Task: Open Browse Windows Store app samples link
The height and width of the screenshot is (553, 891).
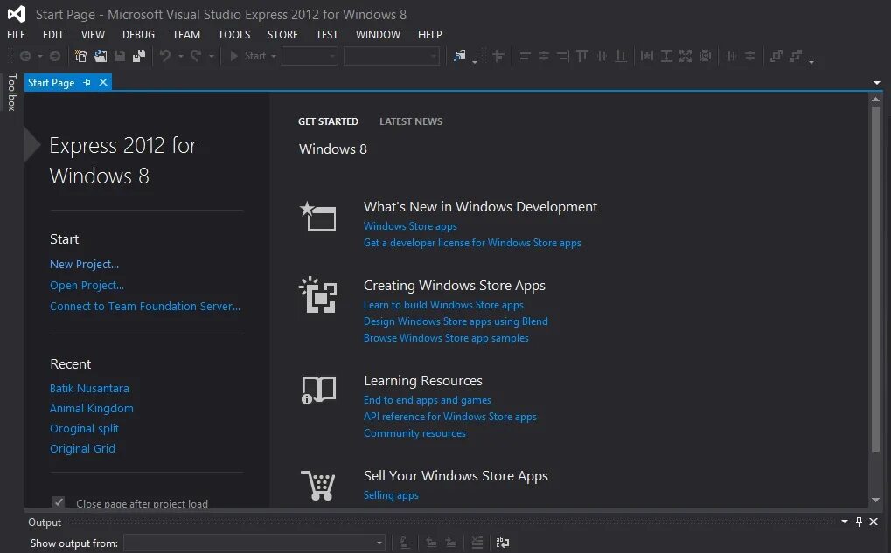Action: tap(446, 338)
